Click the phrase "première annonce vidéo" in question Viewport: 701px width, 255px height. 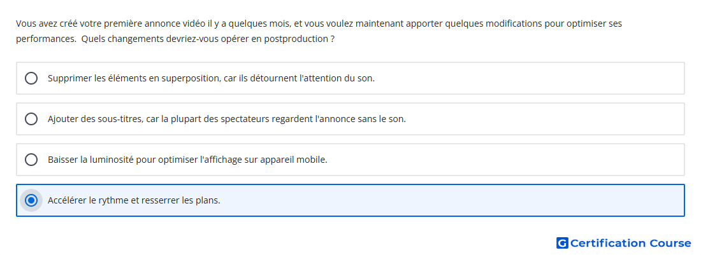[x=153, y=24]
